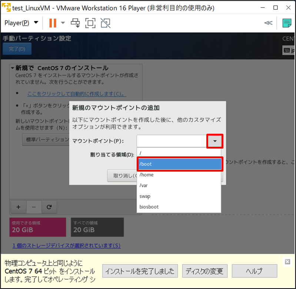Click ディスクの変更 button

[x=204, y=271]
